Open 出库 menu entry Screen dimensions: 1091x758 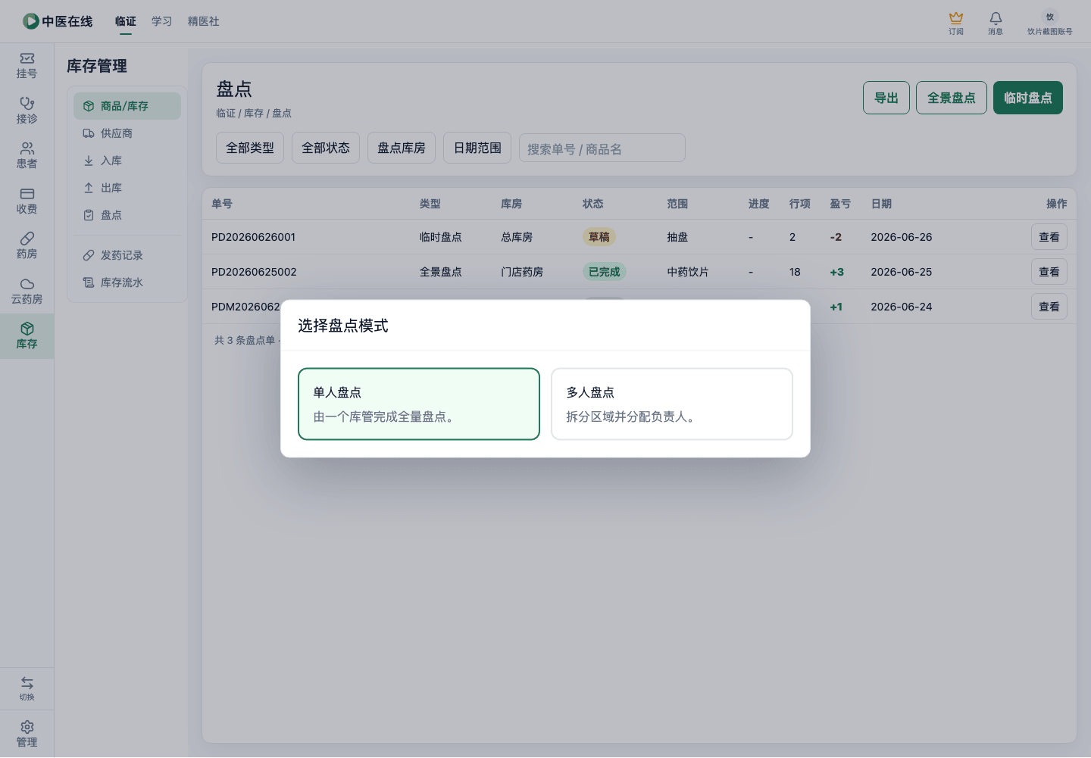tap(127, 188)
